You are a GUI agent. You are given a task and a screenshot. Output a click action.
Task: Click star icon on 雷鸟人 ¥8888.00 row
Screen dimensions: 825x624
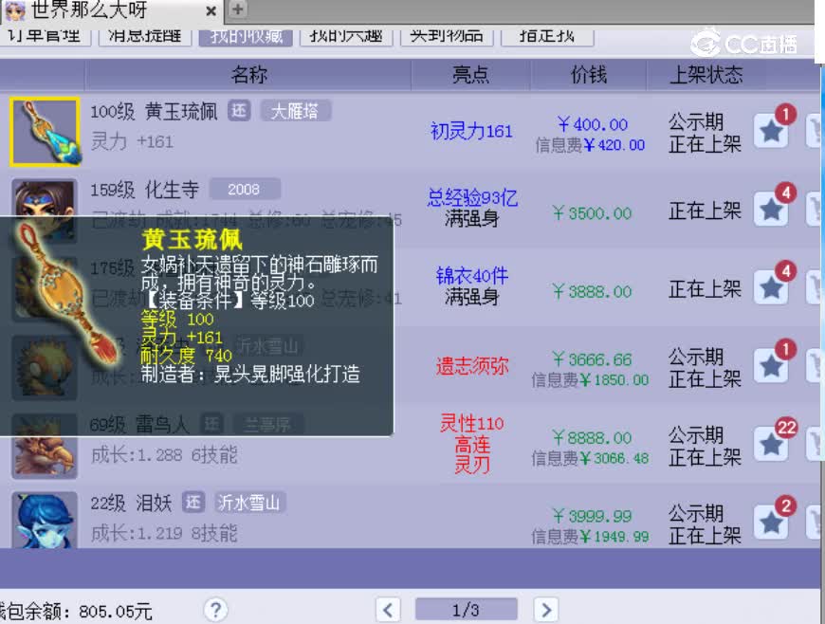click(771, 444)
